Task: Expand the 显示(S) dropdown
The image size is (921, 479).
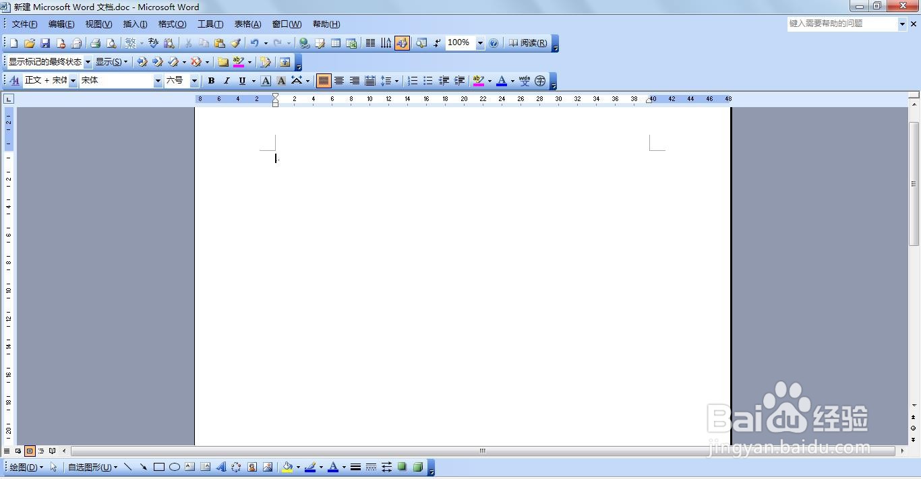Action: 111,62
